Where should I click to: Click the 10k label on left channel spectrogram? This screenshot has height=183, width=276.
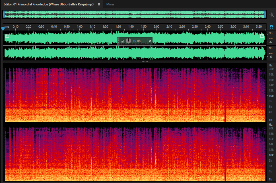click(271, 96)
